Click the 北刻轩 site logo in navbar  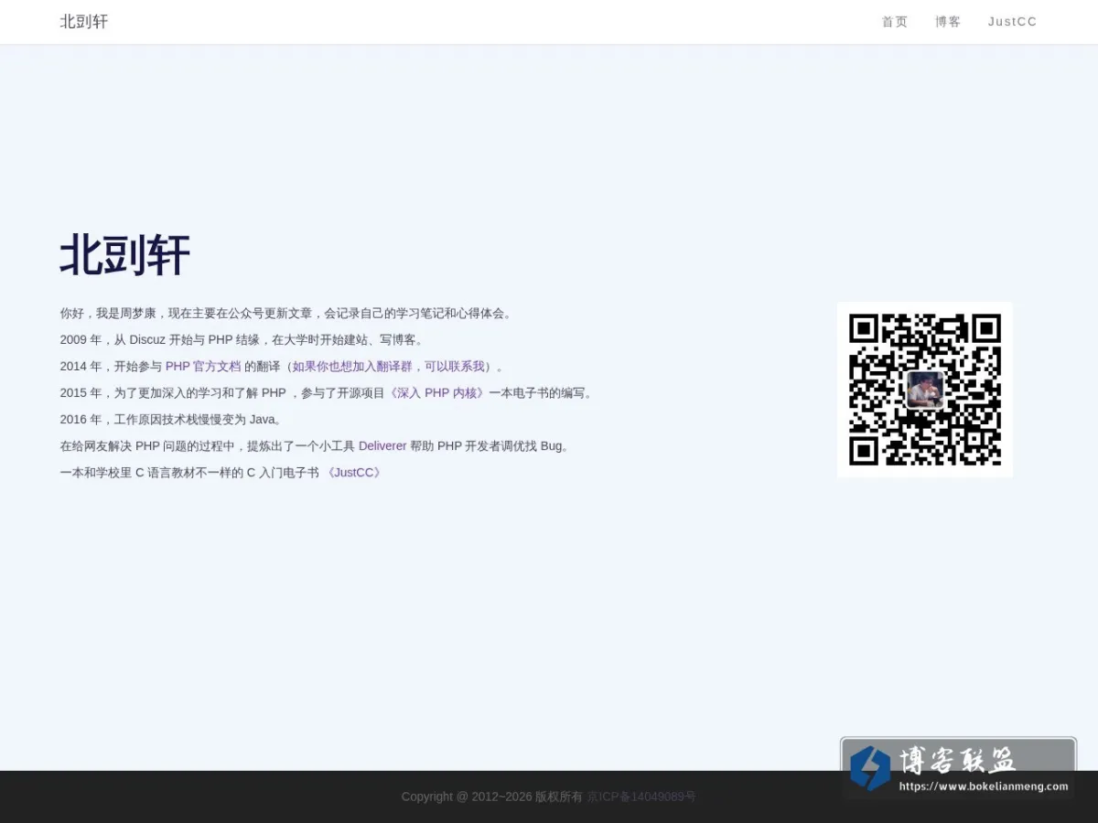(84, 22)
